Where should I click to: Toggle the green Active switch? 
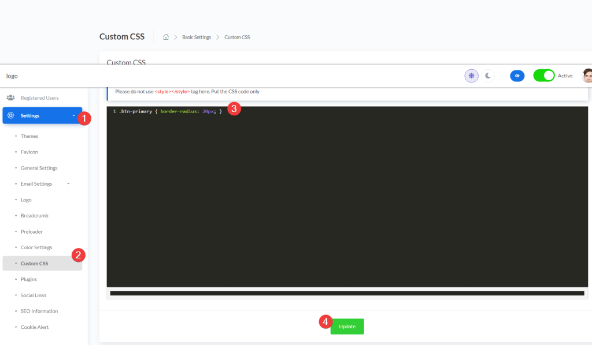[x=543, y=76]
